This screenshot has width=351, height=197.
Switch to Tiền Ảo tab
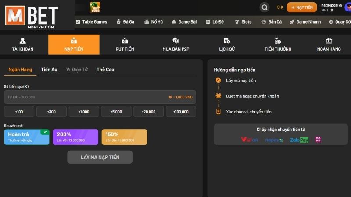[49, 70]
